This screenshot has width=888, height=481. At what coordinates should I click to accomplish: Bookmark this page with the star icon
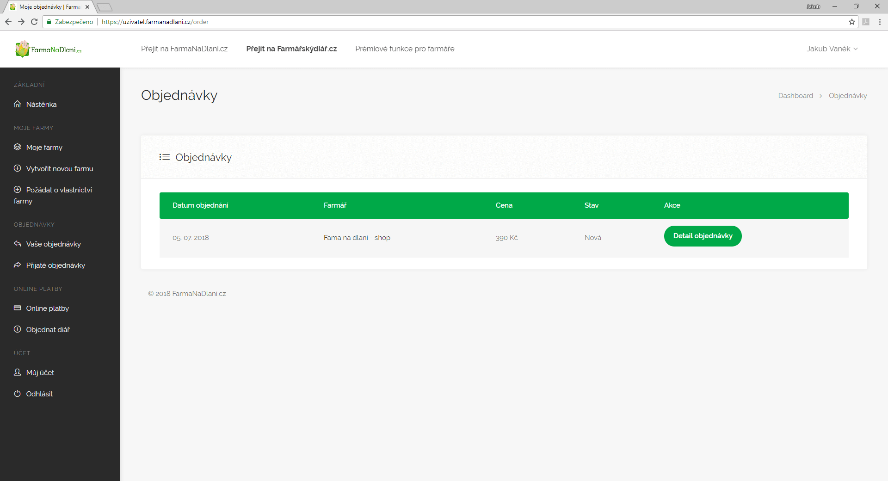pyautogui.click(x=851, y=22)
